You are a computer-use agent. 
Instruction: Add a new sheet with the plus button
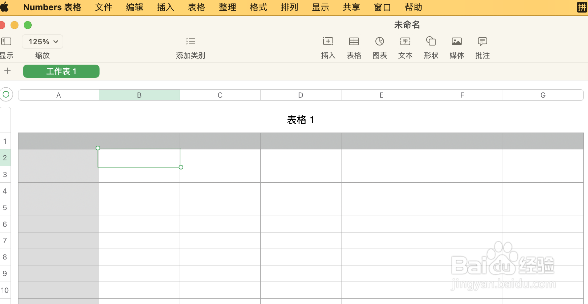(8, 71)
